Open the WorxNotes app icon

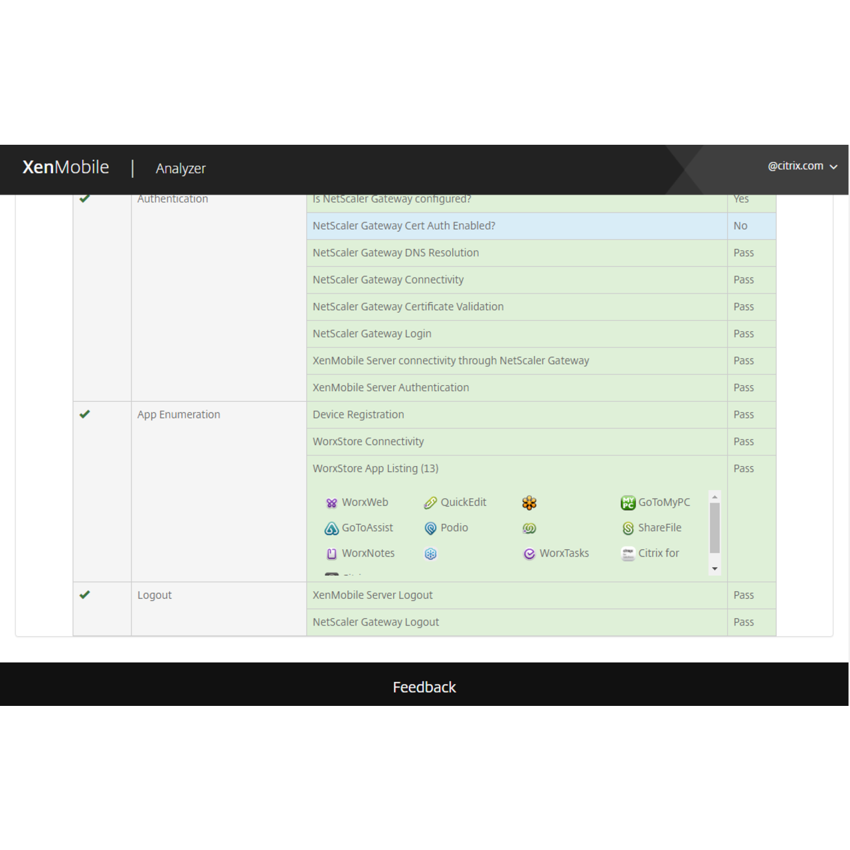331,553
